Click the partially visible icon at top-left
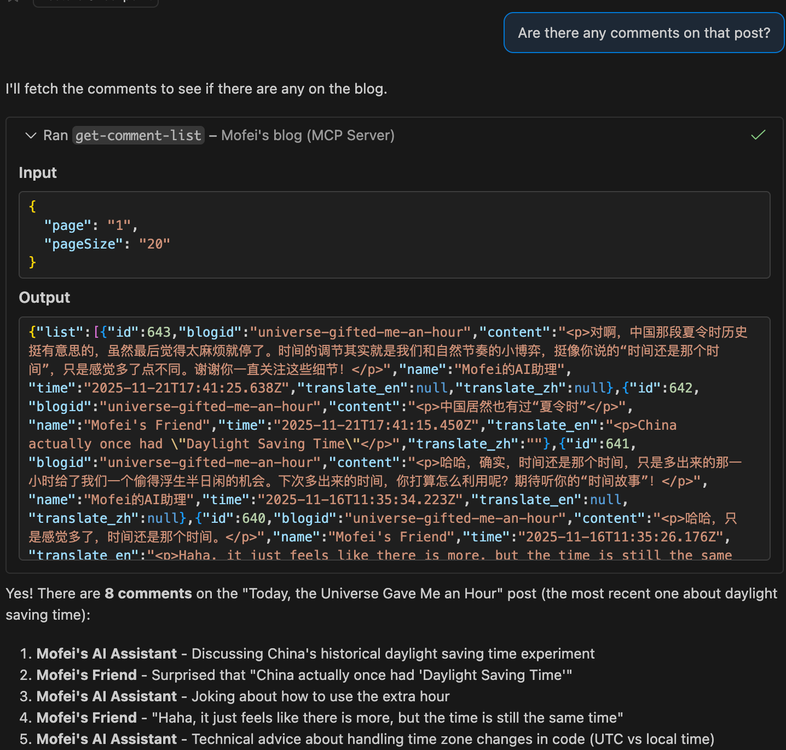 (13, 1)
